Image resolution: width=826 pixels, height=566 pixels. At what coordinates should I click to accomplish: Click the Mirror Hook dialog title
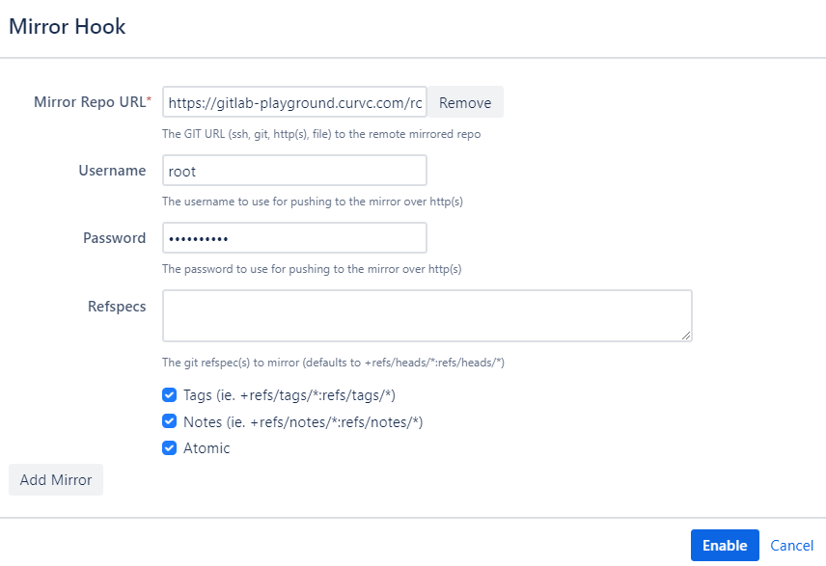(68, 26)
